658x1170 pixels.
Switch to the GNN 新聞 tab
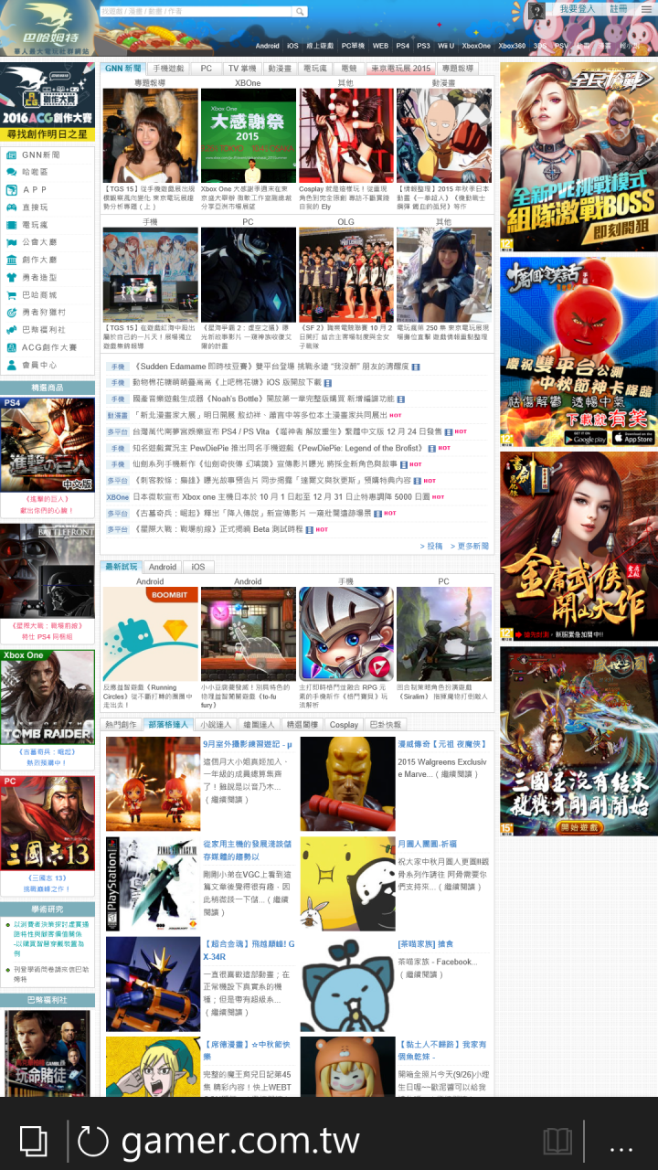(x=122, y=69)
